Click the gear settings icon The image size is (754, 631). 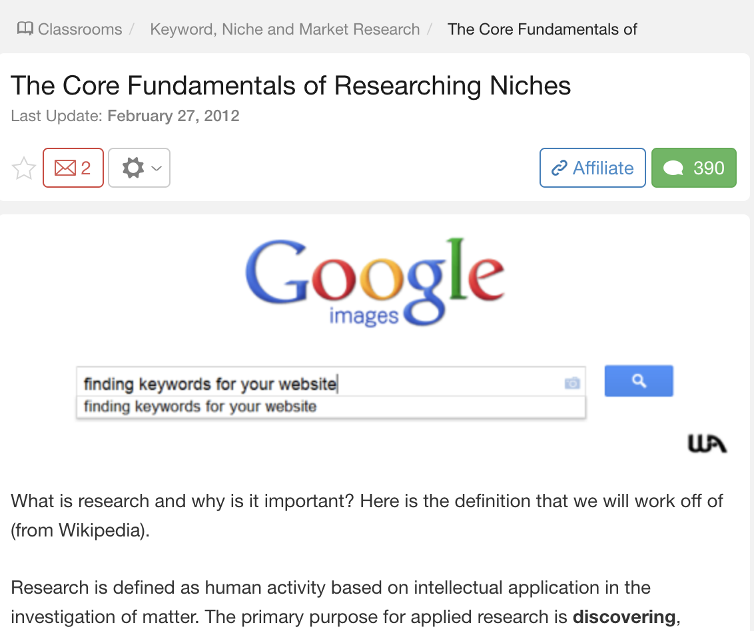pyautogui.click(x=133, y=168)
